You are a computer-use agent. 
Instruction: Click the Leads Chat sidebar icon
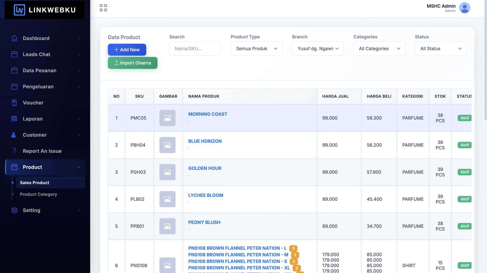pyautogui.click(x=14, y=54)
